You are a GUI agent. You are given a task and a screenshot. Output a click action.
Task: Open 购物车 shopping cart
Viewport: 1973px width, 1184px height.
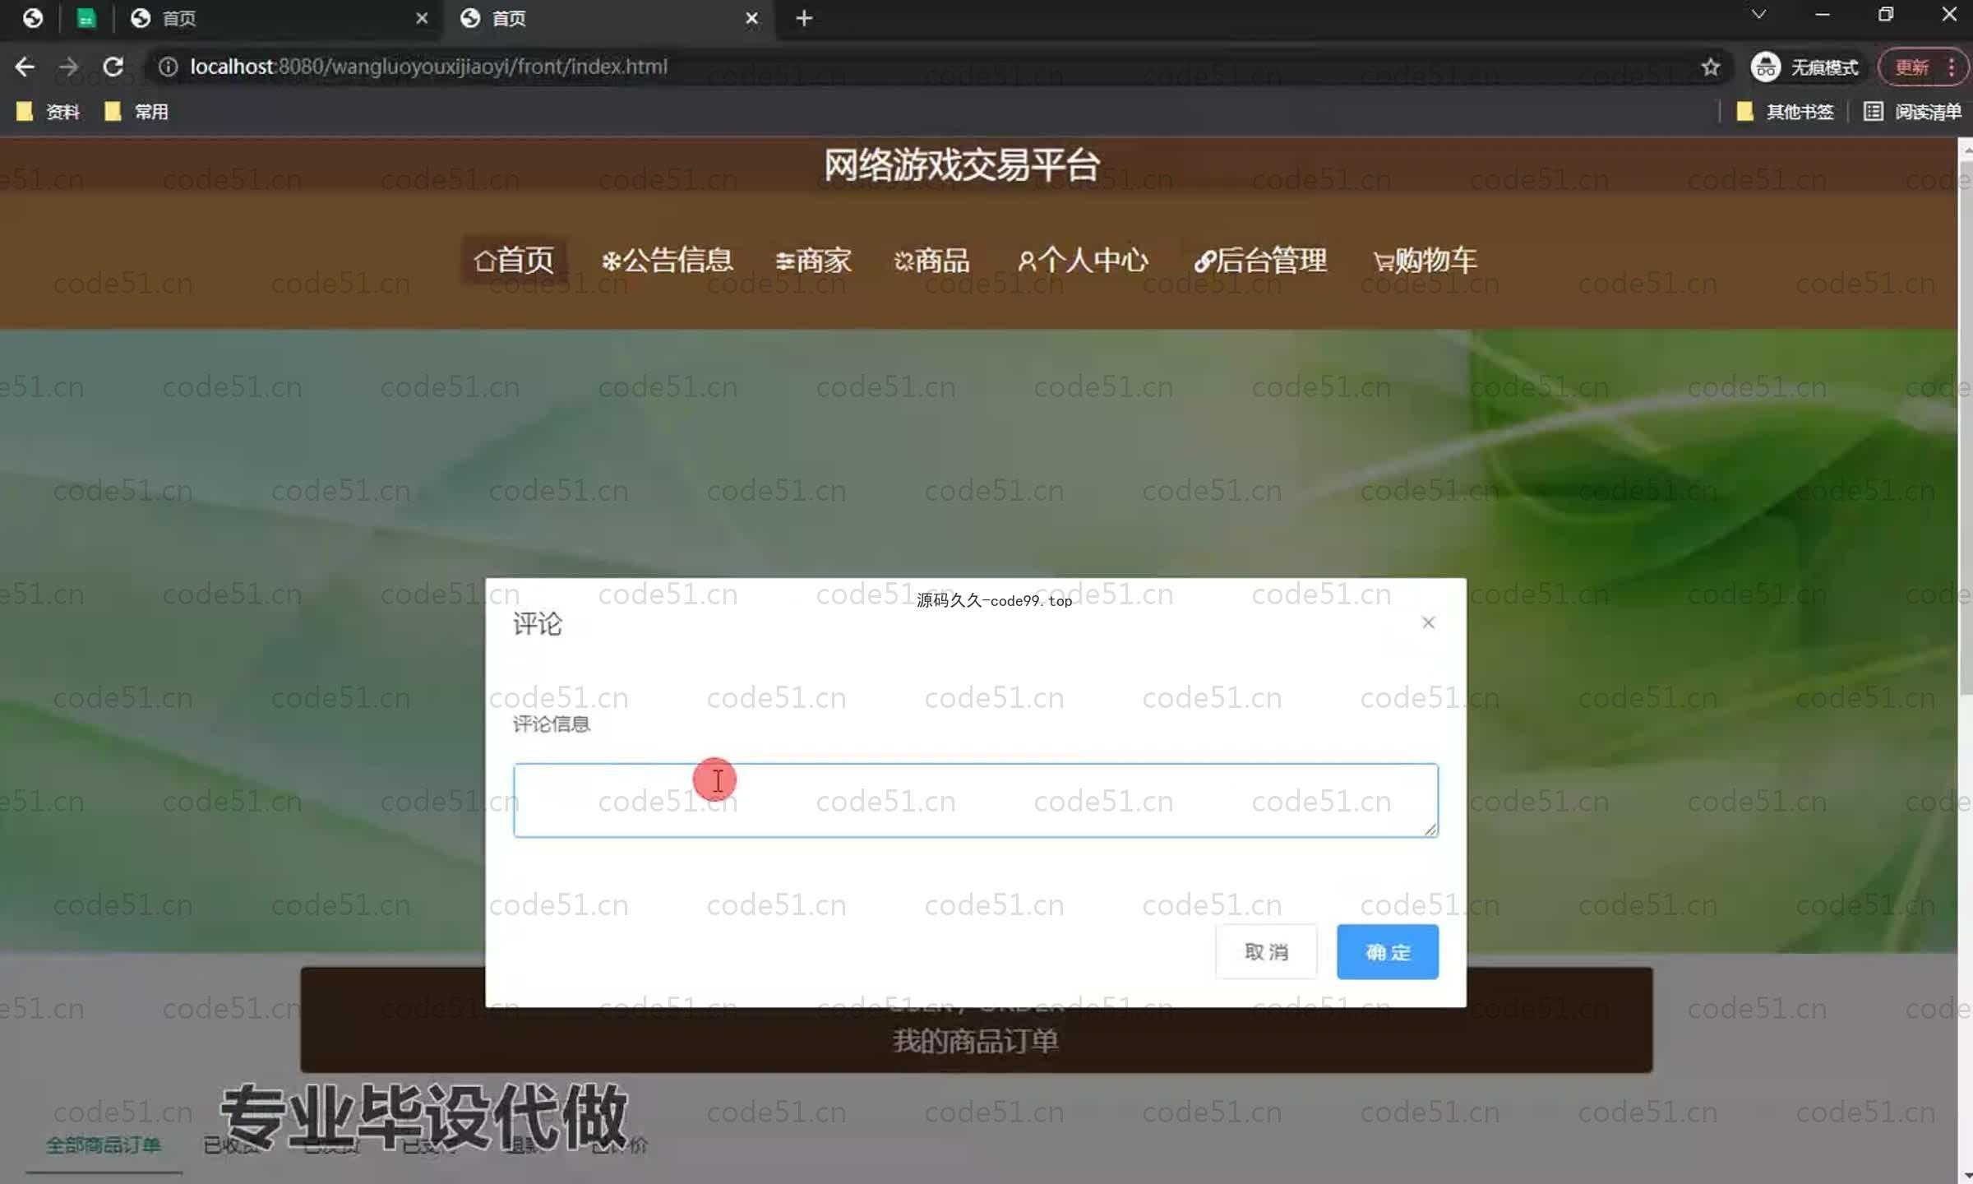point(1425,260)
